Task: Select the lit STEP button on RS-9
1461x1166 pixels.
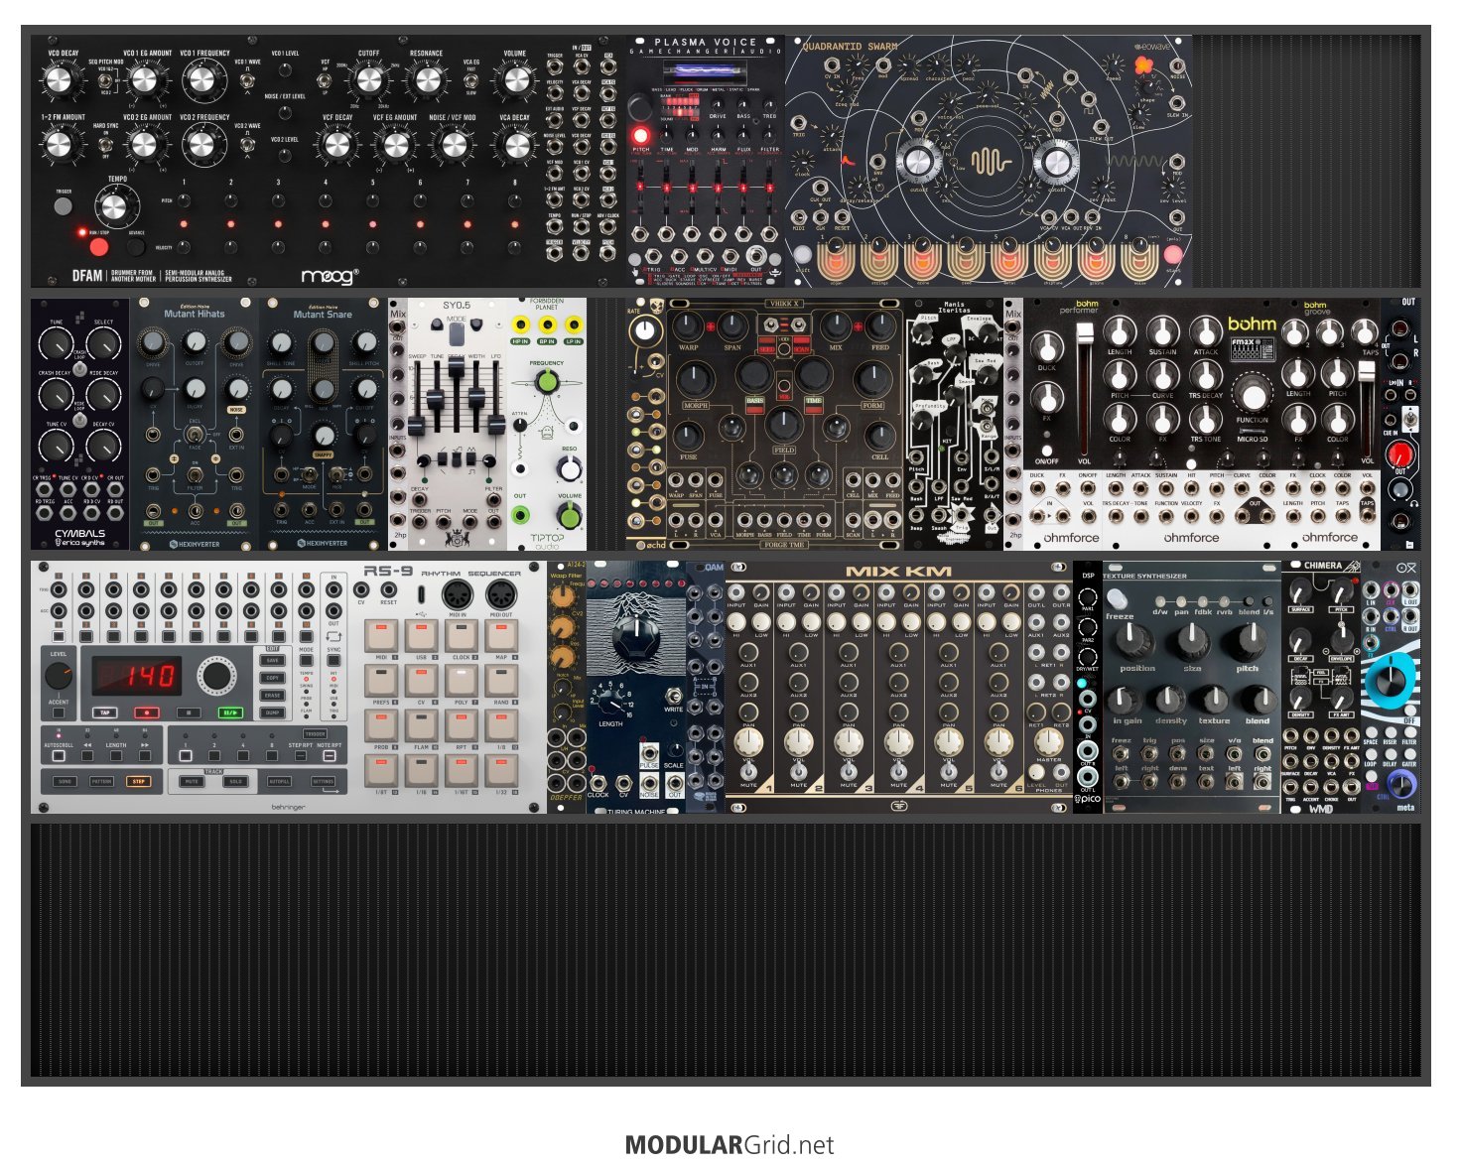Action: click(x=139, y=782)
